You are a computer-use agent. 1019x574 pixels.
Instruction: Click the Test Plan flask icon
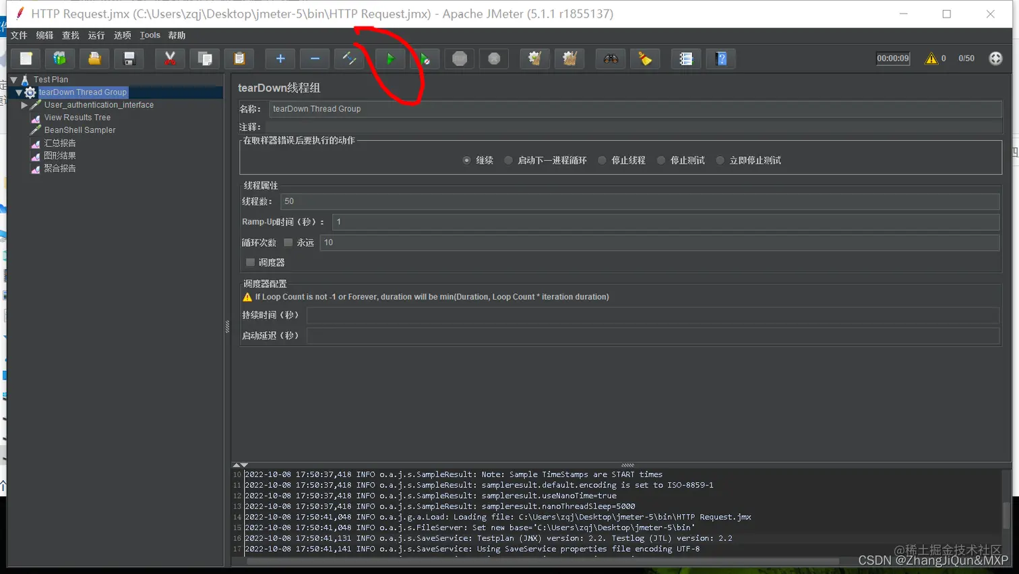pos(25,80)
